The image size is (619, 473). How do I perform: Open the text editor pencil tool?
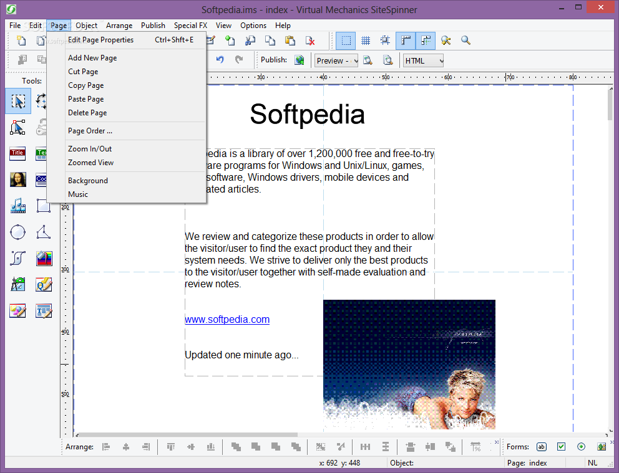44,311
